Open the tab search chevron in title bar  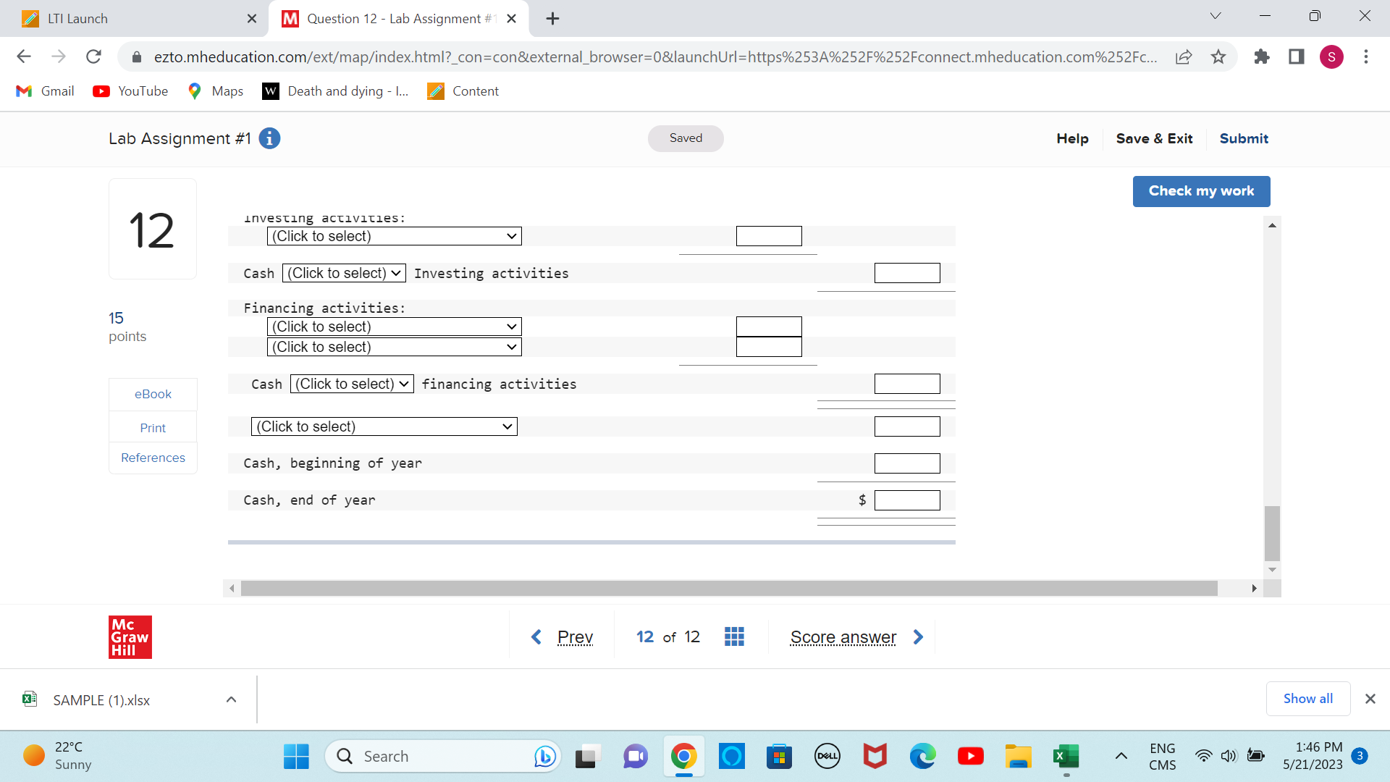coord(1215,15)
